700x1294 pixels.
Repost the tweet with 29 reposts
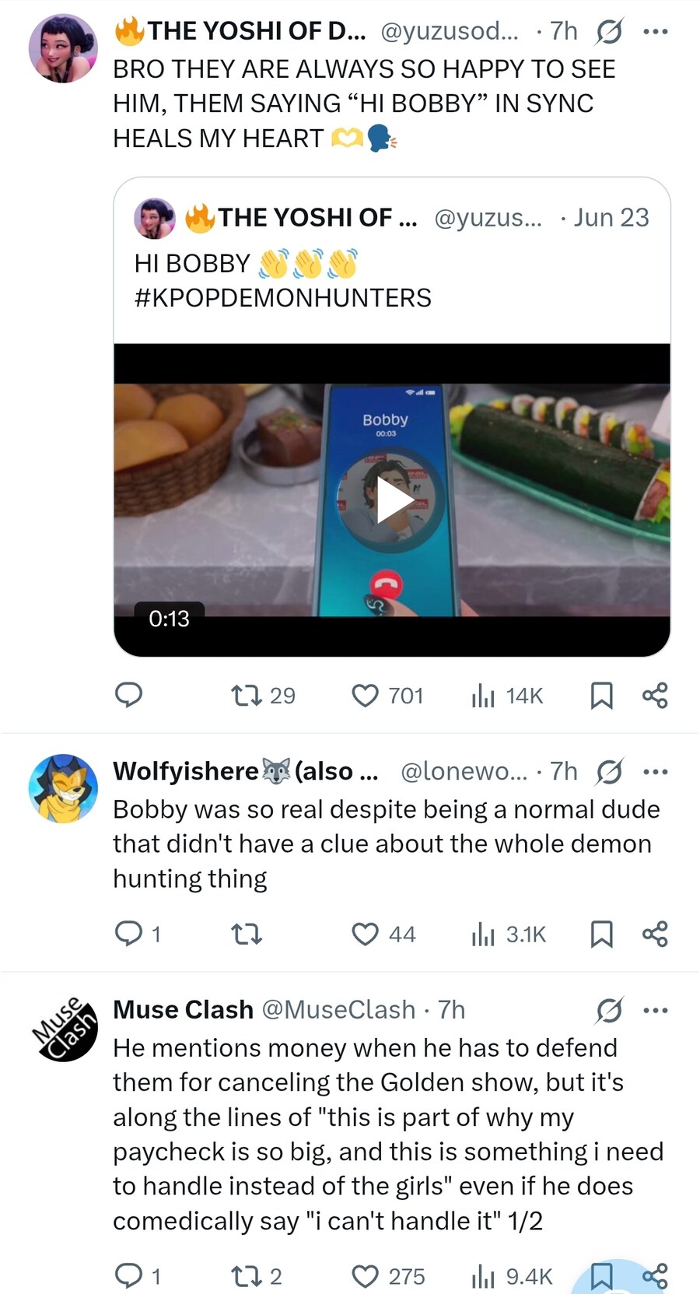[x=264, y=695]
